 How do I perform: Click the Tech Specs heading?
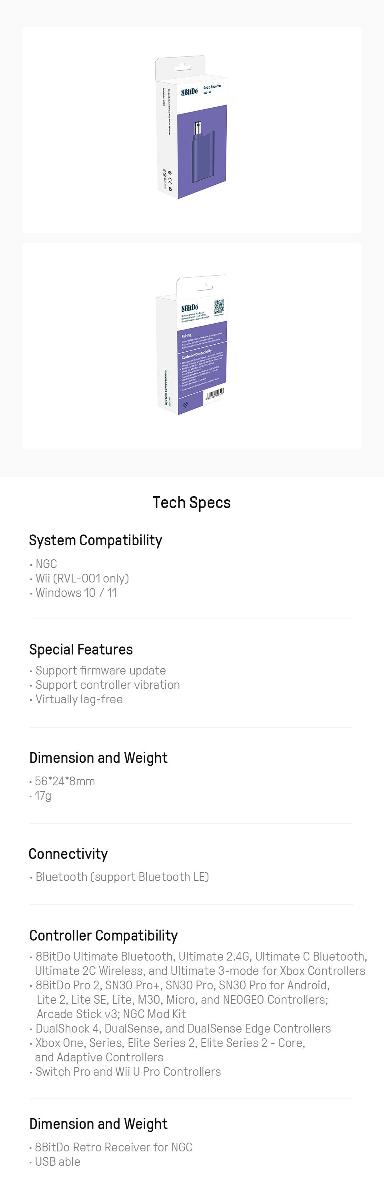(192, 502)
